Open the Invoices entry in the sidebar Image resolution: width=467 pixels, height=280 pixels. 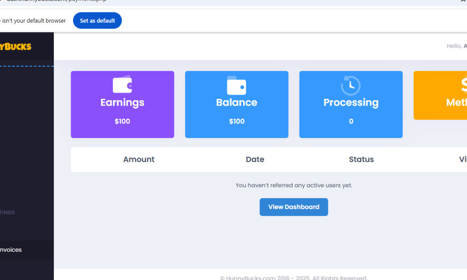click(x=11, y=249)
